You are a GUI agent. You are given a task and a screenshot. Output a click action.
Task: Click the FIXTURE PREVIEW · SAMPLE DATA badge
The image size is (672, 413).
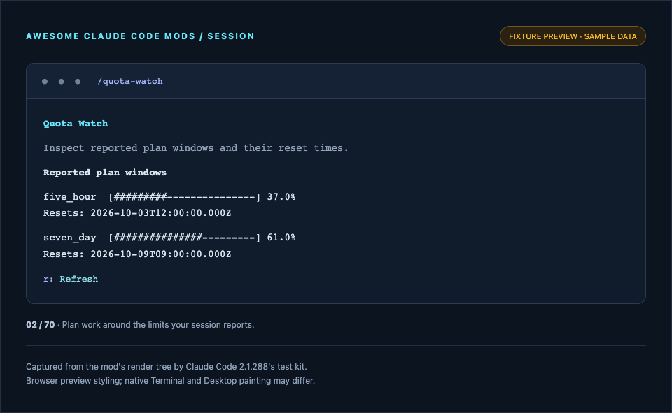click(x=573, y=36)
